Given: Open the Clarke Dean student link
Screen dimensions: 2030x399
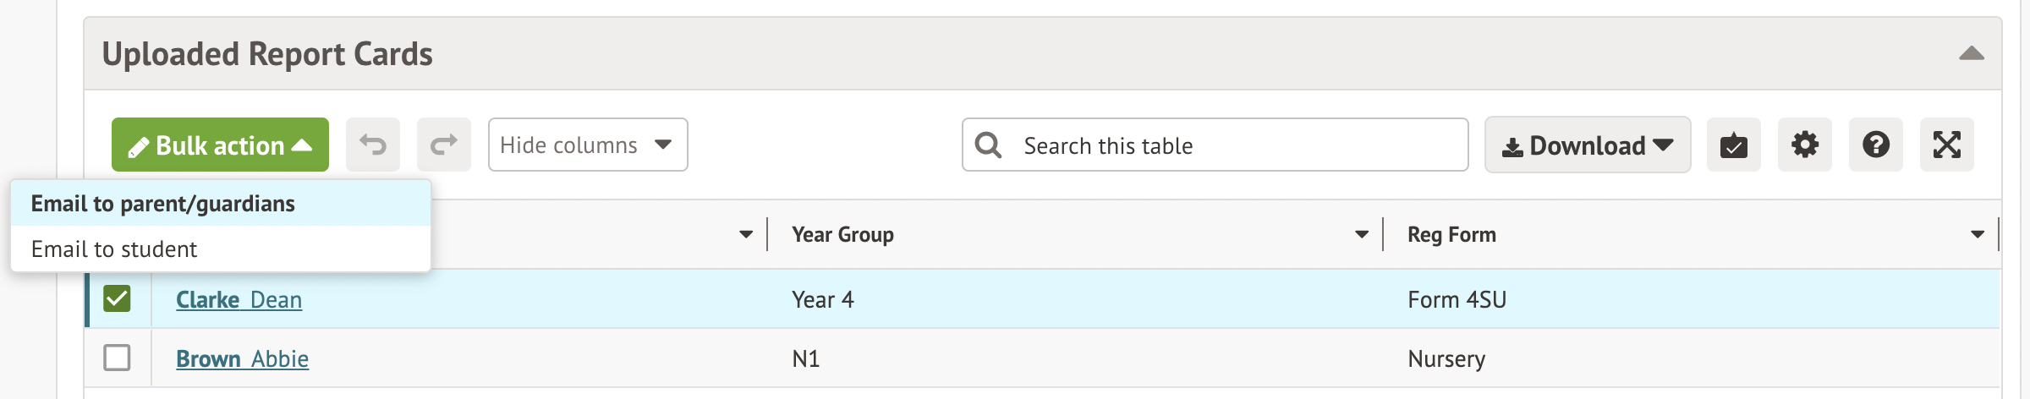Looking at the screenshot, I should coord(239,300).
